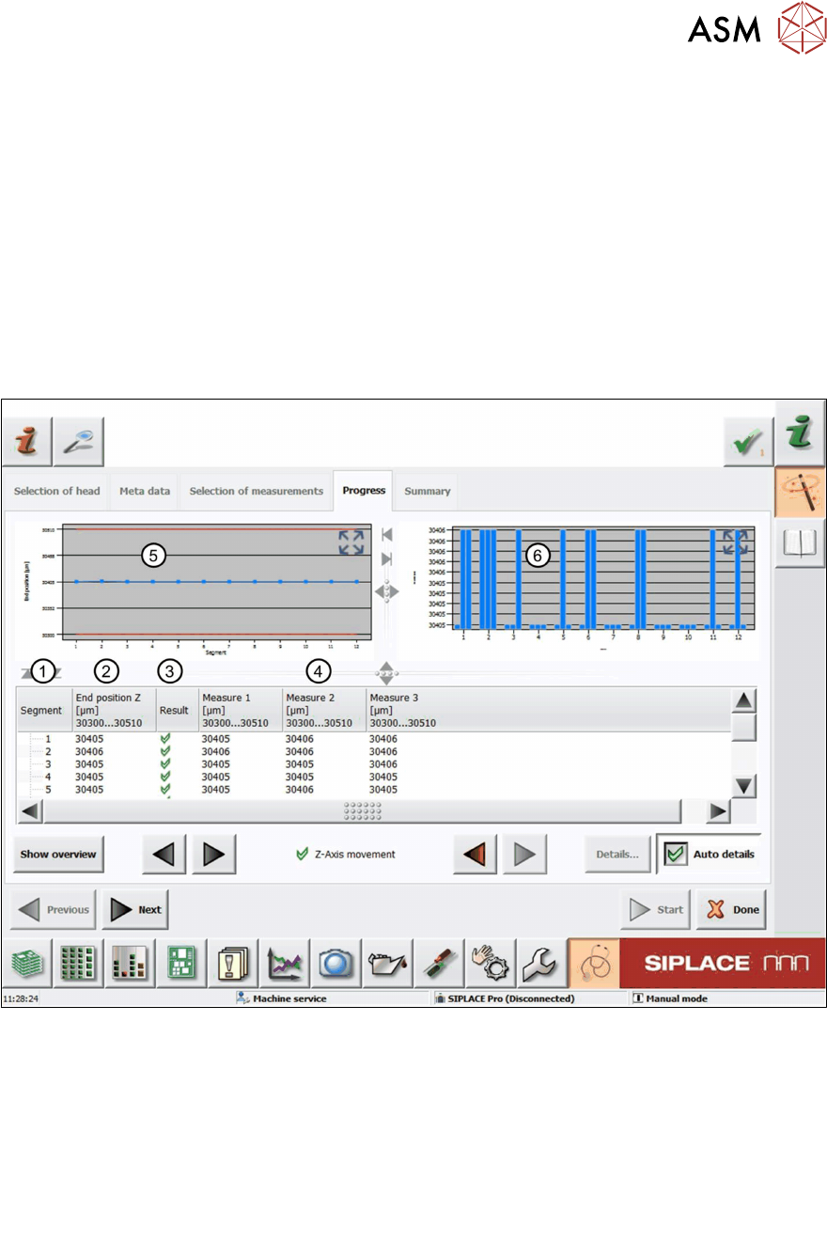Click the SIPLACE logo banner

721,964
